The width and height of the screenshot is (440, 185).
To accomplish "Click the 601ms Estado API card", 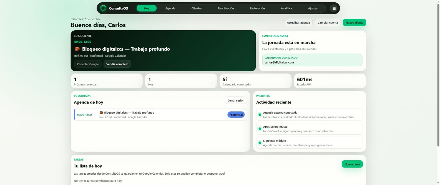I will click(330, 81).
